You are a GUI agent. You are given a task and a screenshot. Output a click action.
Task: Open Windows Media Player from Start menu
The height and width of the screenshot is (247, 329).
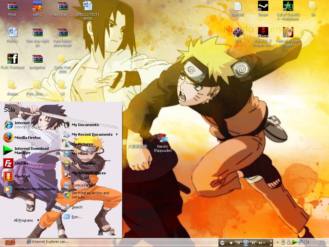pos(29,189)
